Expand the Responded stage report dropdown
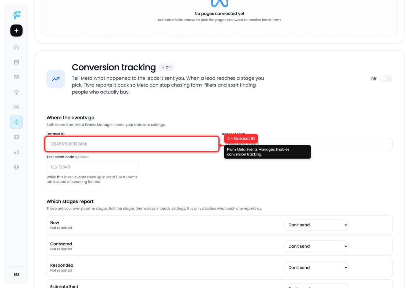This screenshot has height=288, width=416. pyautogui.click(x=316, y=268)
